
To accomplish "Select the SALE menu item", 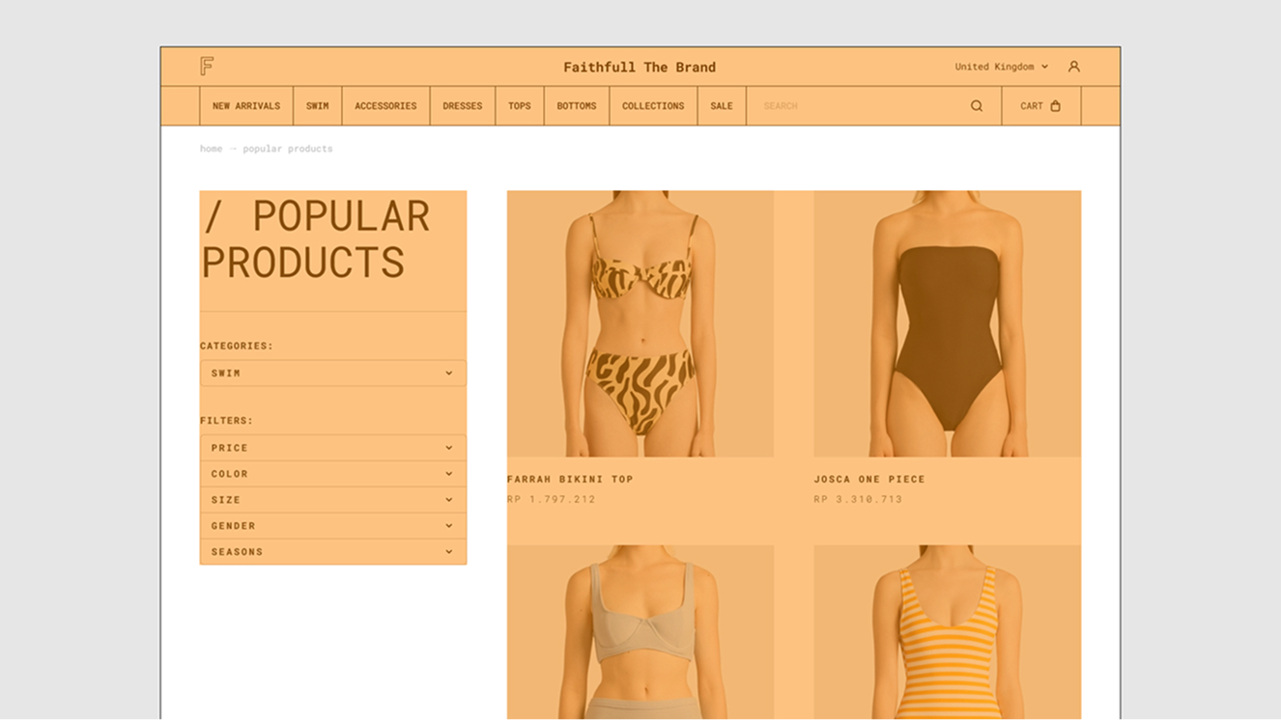I will [x=722, y=106].
